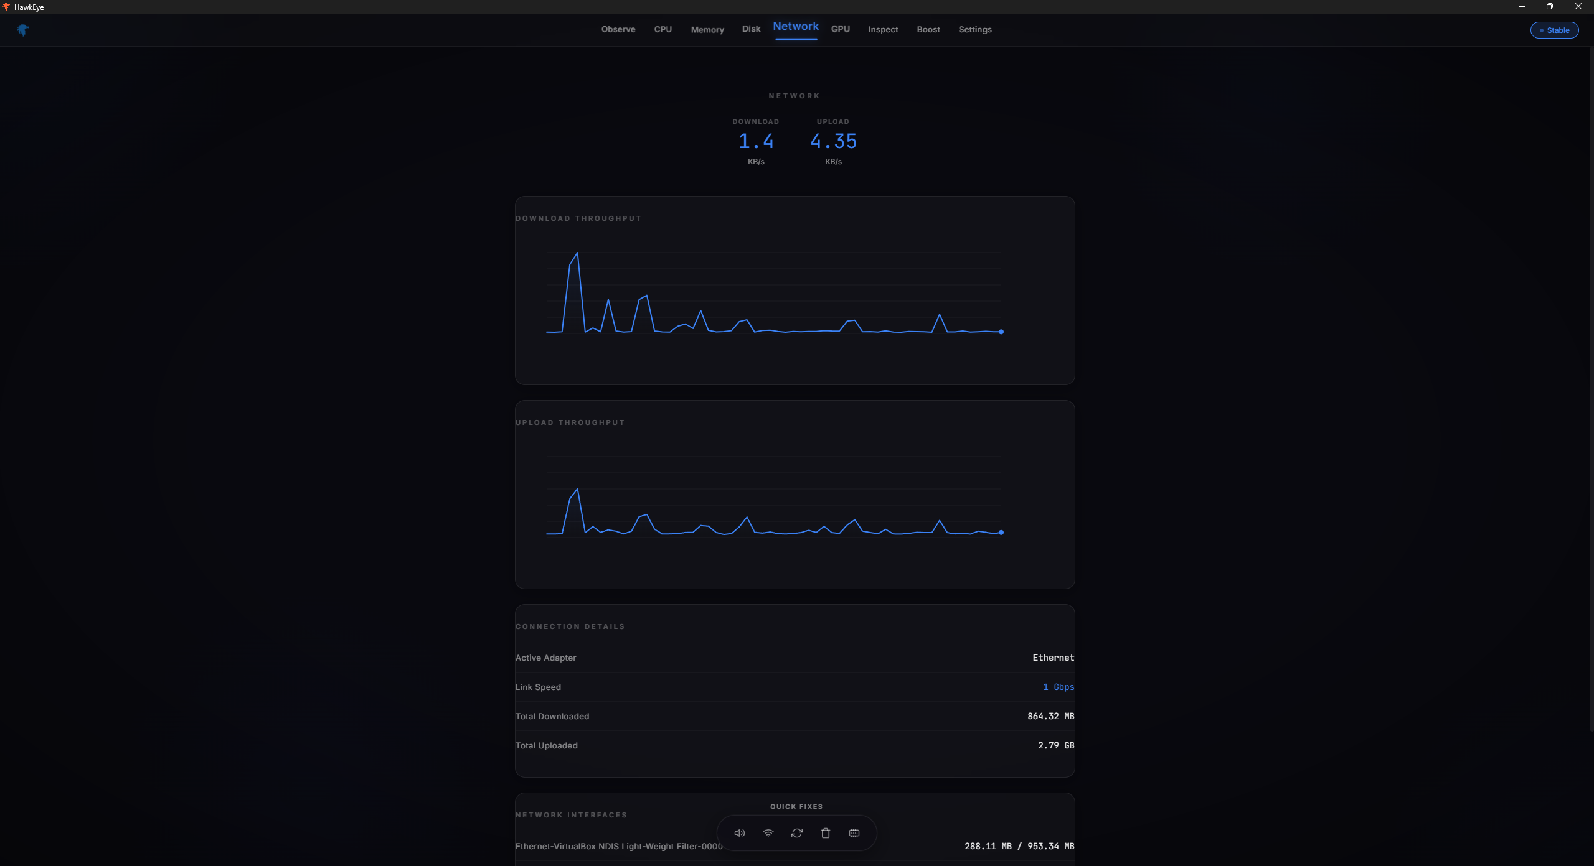The image size is (1594, 866).
Task: Open the Inspect tab
Action: coord(883,29)
